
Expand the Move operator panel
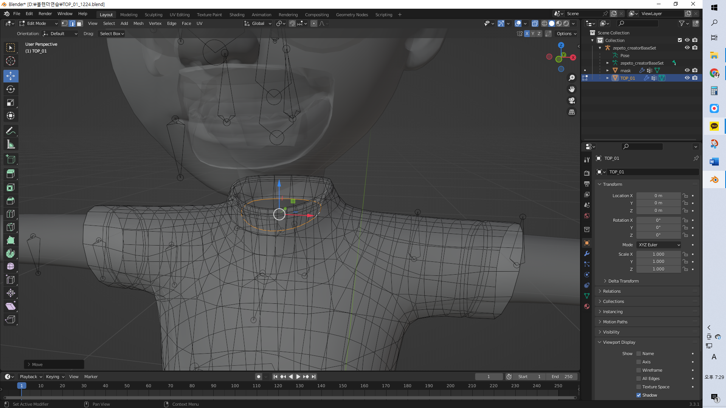point(54,365)
